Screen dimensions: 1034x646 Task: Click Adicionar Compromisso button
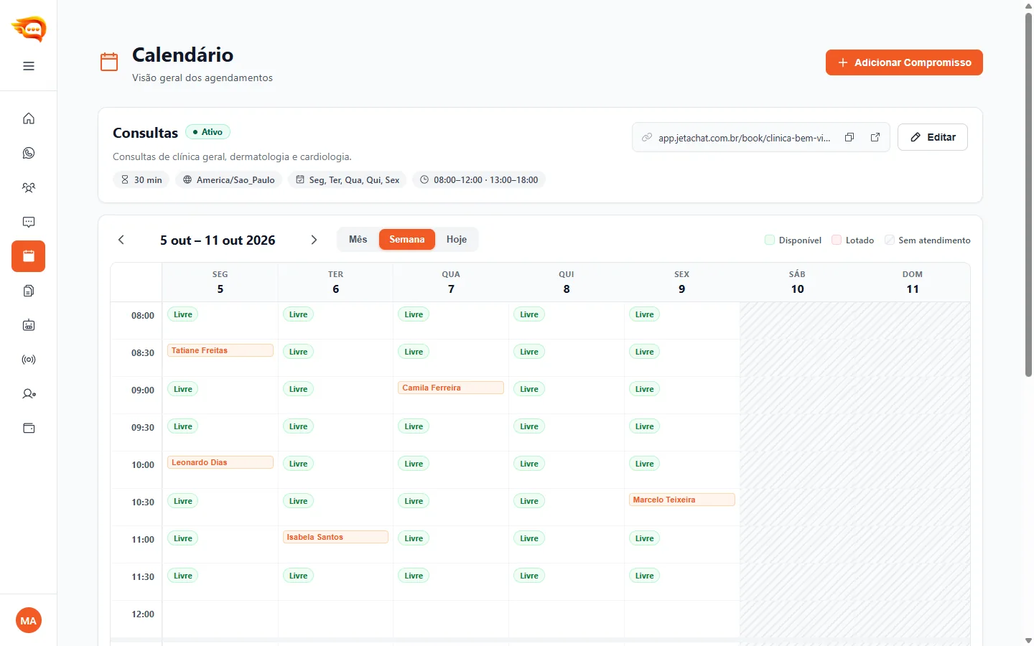point(904,62)
